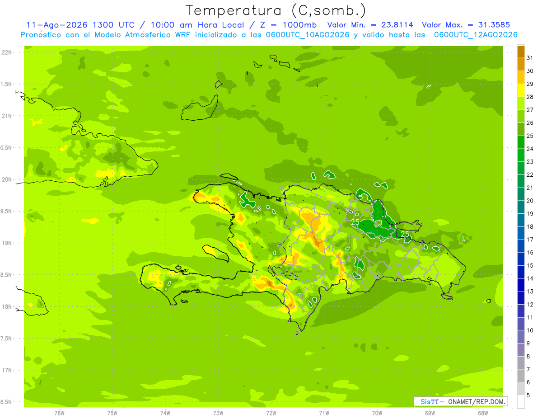Select the 'Valor Max. = 31.3585' readout
542x419 pixels.
(466, 25)
